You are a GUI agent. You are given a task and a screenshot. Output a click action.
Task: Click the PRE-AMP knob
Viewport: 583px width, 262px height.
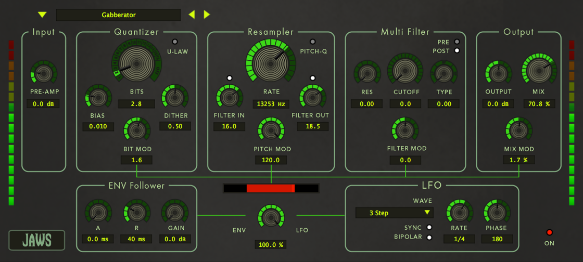point(44,74)
